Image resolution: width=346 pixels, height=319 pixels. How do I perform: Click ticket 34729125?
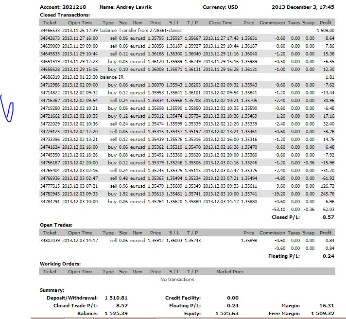pyautogui.click(x=50, y=132)
